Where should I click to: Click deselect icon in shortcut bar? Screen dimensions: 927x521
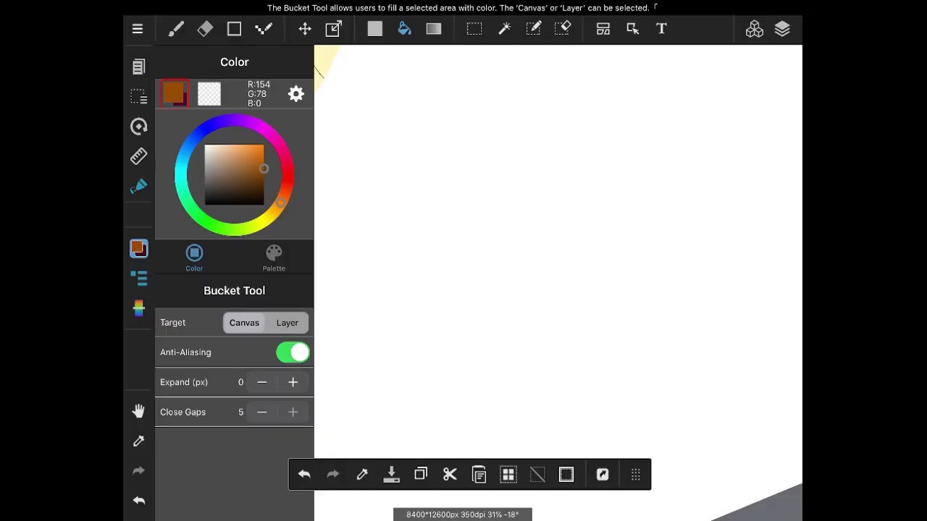point(537,475)
